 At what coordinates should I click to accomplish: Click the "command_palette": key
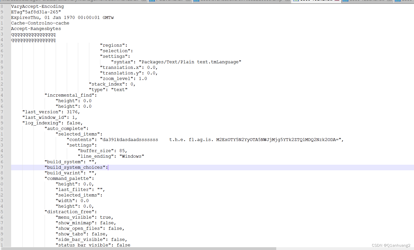[69, 179]
